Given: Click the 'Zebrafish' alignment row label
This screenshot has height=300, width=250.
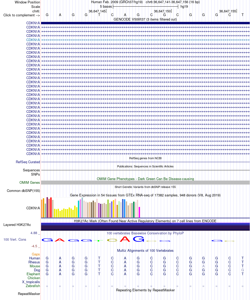Looking at the screenshot, I should (x=33, y=286).
